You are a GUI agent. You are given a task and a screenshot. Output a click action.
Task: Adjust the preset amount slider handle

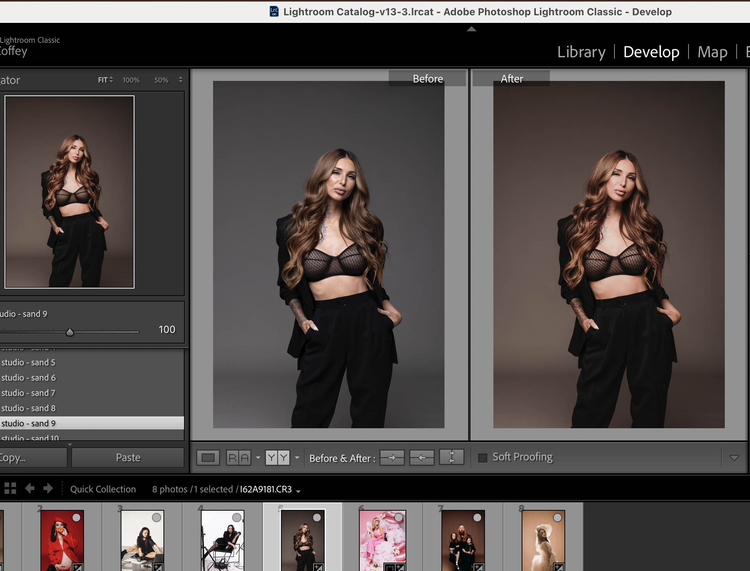[70, 332]
